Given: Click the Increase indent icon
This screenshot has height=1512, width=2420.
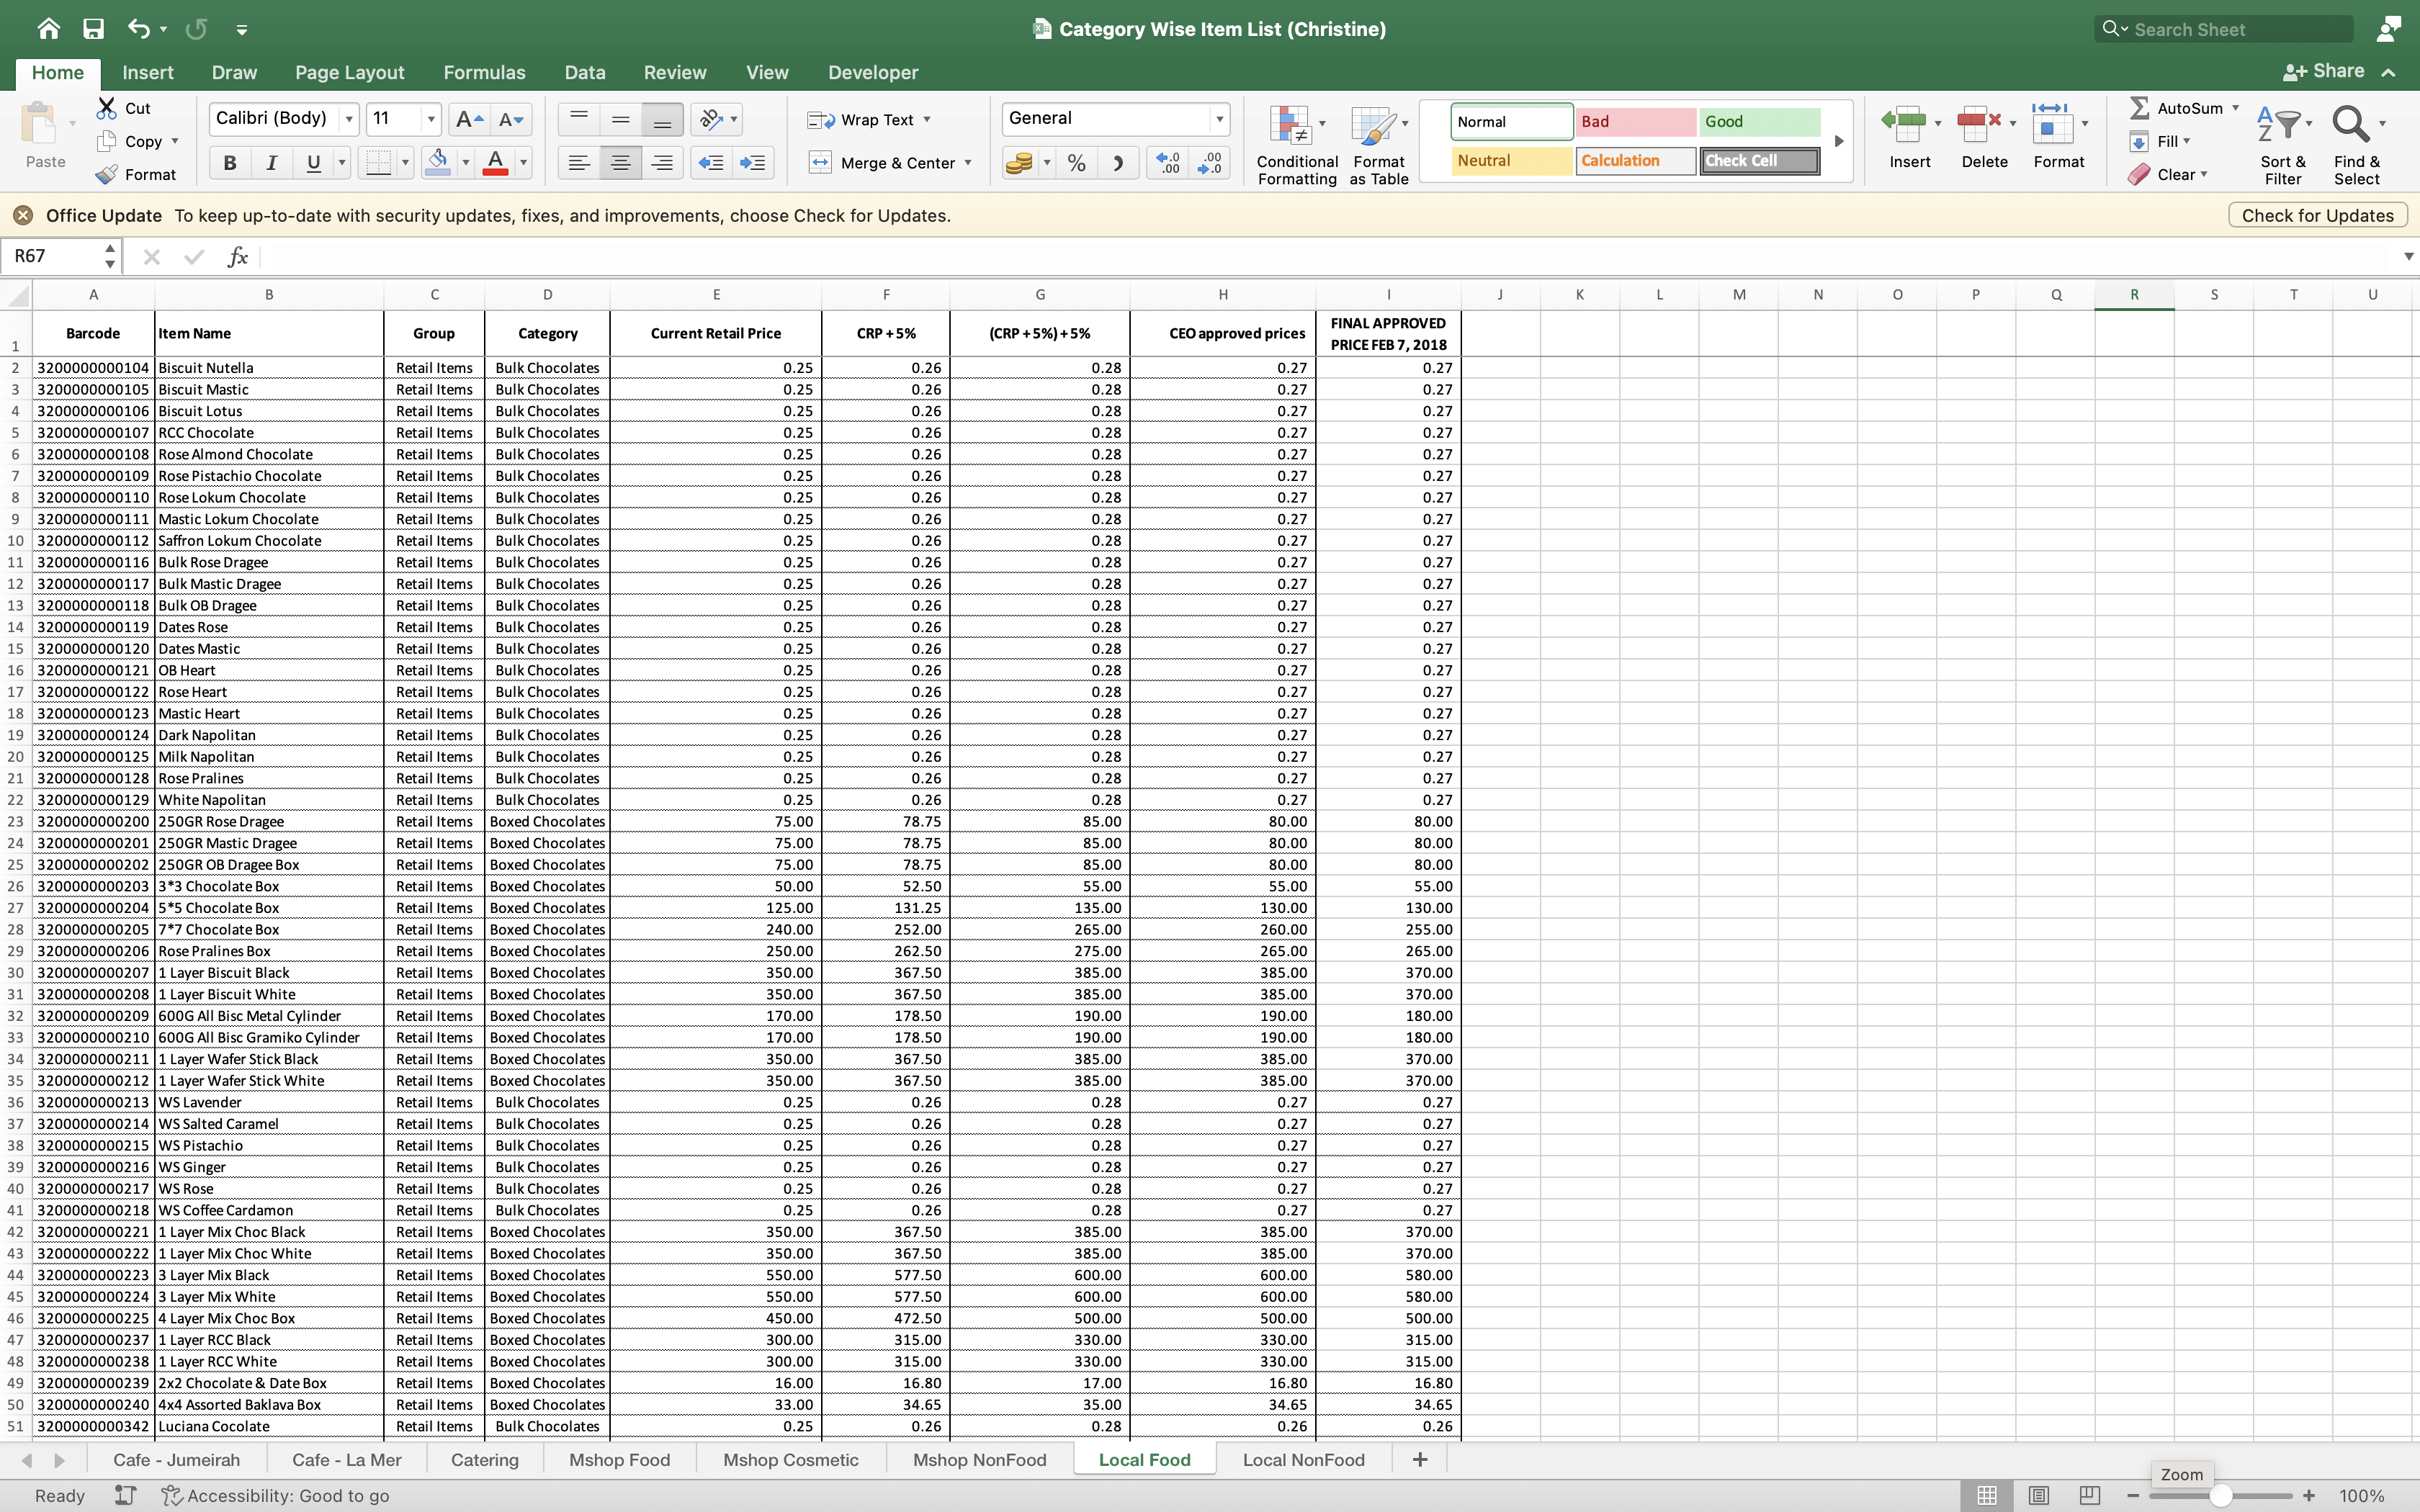Looking at the screenshot, I should (752, 163).
